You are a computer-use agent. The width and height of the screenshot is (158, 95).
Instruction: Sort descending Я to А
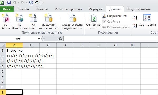click(135, 25)
